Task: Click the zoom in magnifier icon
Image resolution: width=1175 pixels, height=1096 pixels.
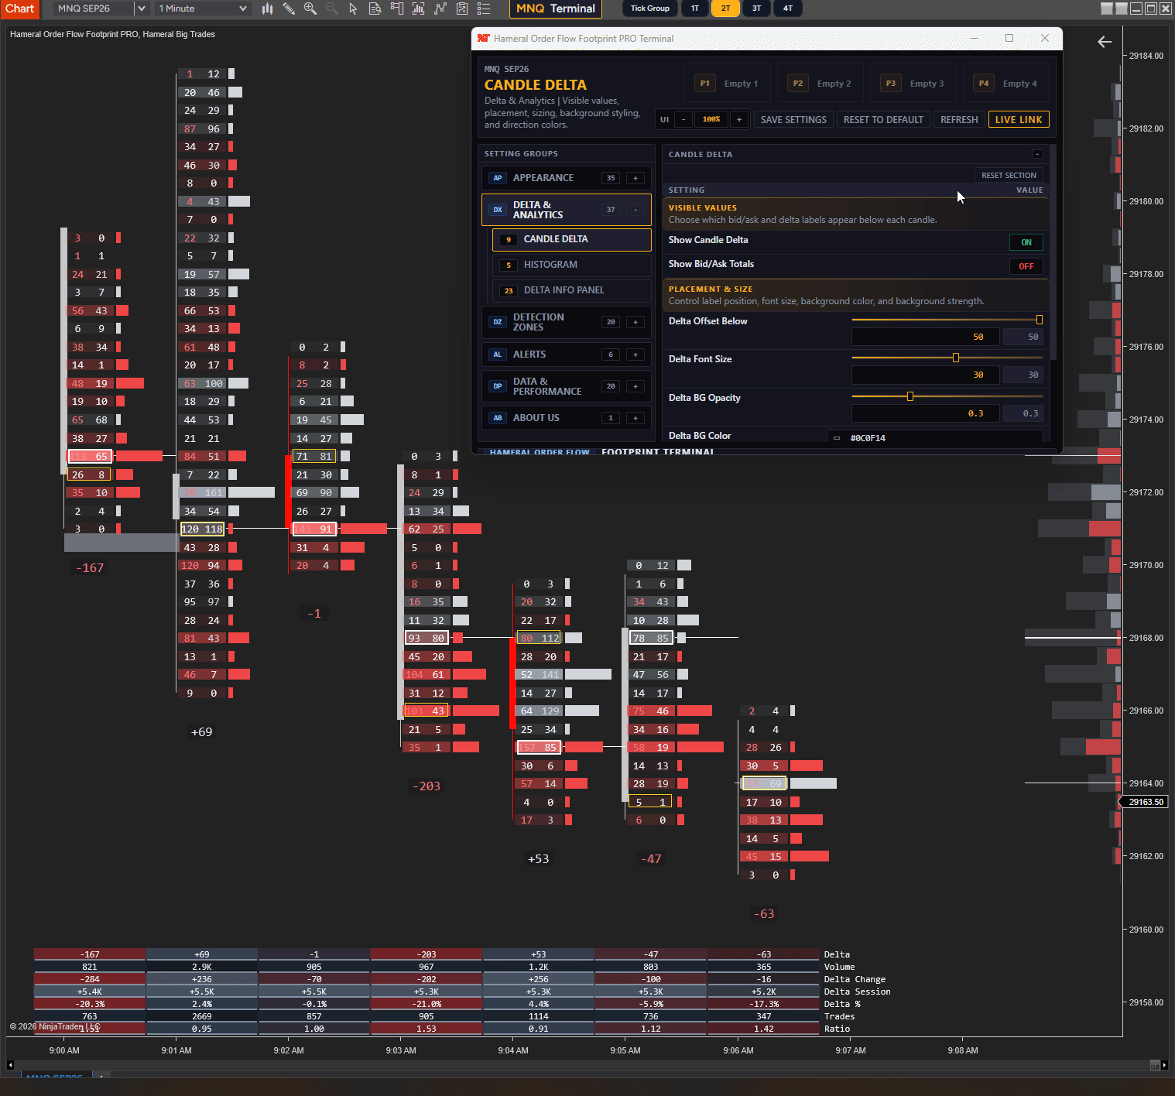Action: point(310,9)
